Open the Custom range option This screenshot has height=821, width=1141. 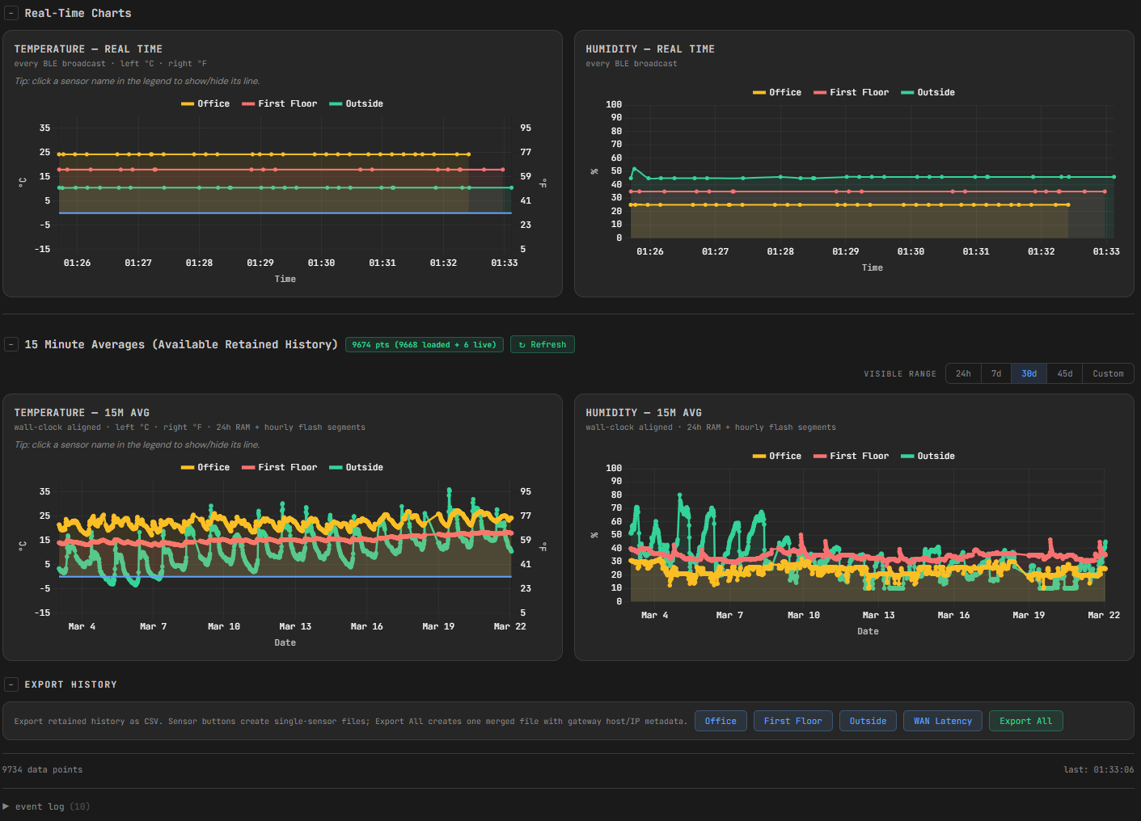(1107, 373)
